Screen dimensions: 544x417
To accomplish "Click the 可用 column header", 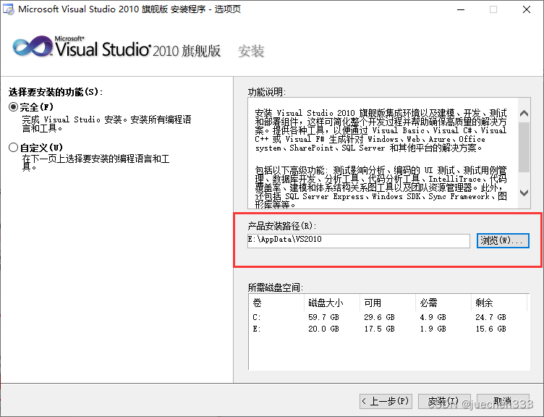I will [x=388, y=303].
